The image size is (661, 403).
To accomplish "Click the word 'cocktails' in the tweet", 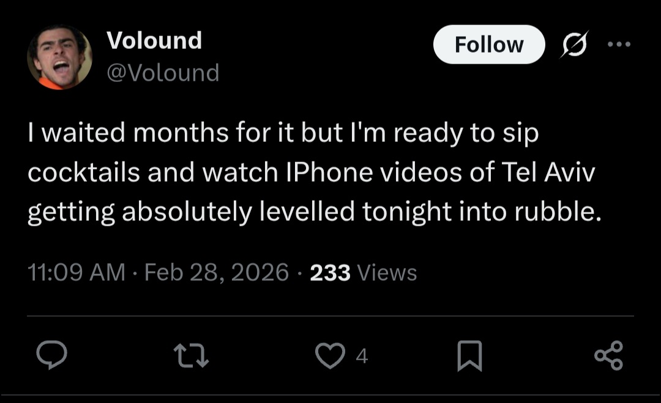I will (84, 173).
